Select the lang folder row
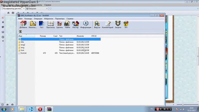The width and height of the screenshot is (199, 112). (59, 48)
